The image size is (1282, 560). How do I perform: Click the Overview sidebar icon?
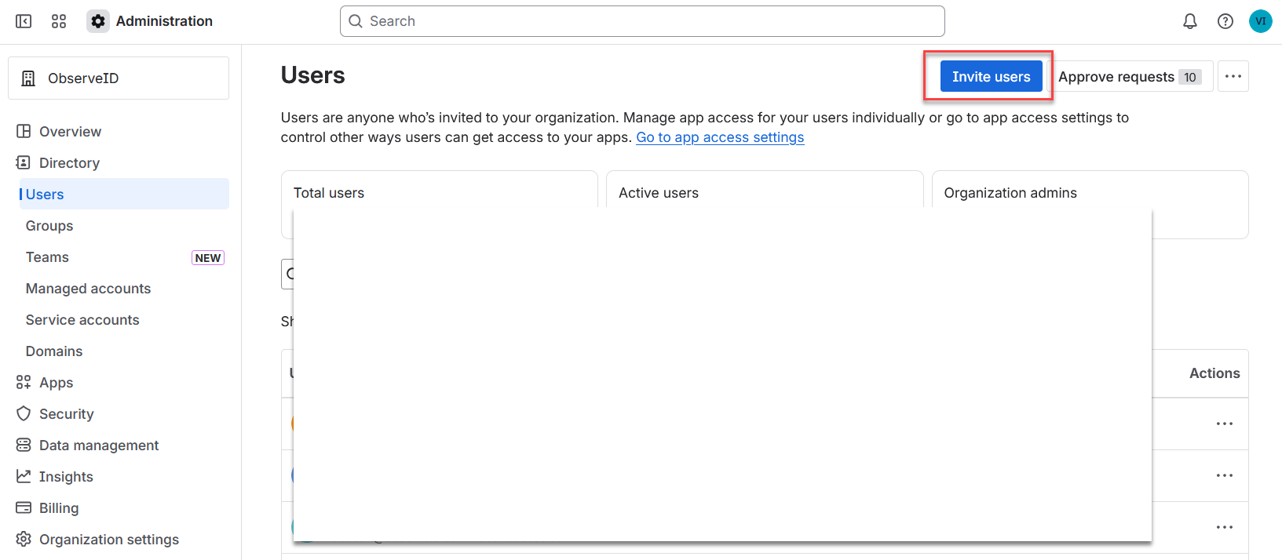[x=24, y=131]
